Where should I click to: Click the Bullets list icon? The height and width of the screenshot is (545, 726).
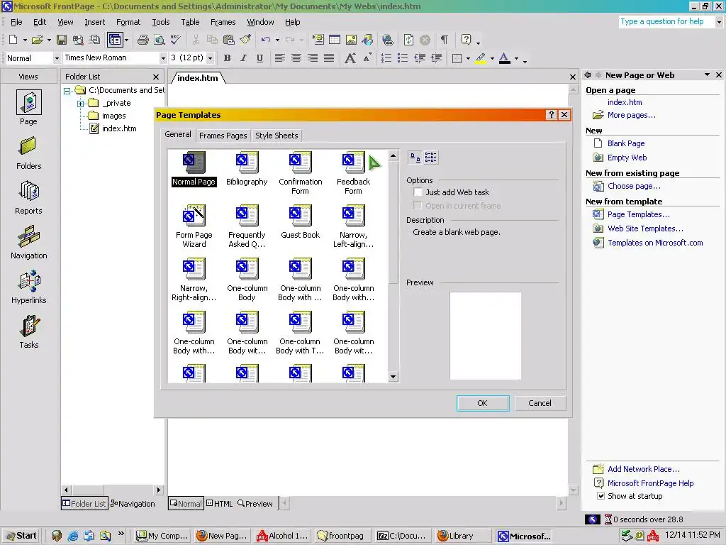[403, 58]
